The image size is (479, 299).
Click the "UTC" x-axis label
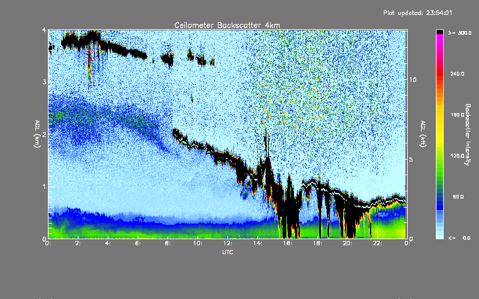click(228, 252)
